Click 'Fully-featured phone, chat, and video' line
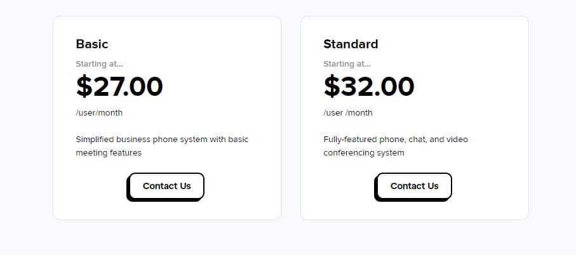Viewport: 576px width, 257px height. 396,140
